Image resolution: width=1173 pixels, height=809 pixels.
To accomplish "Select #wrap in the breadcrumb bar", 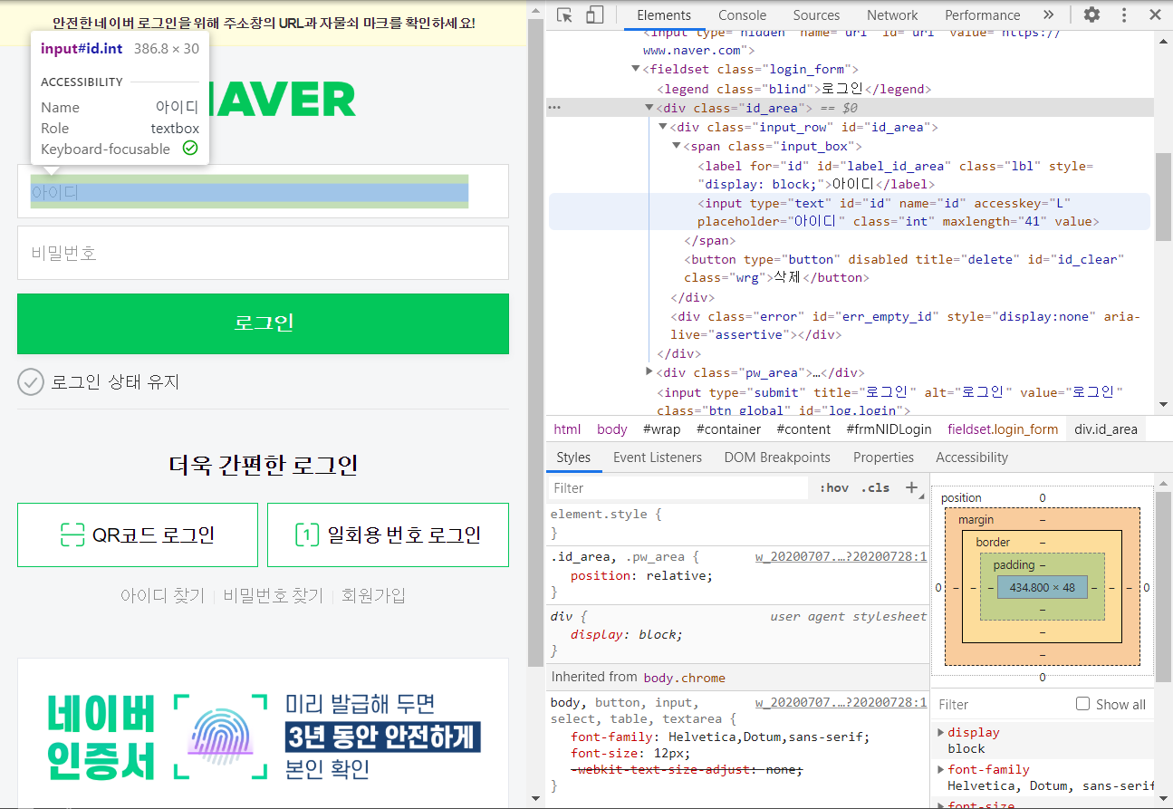I will tap(661, 429).
